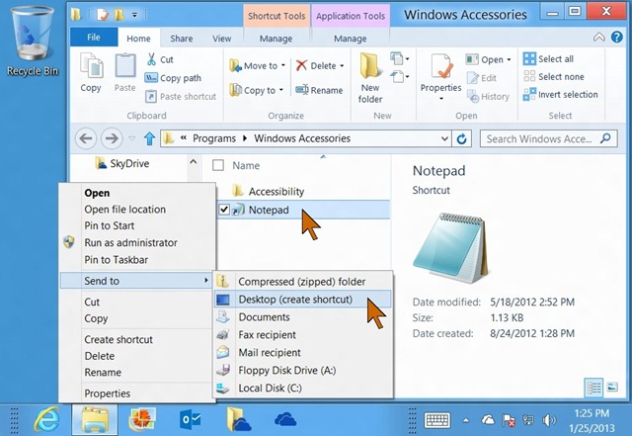Click History in the Open group
This screenshot has height=436, width=632.
click(488, 97)
